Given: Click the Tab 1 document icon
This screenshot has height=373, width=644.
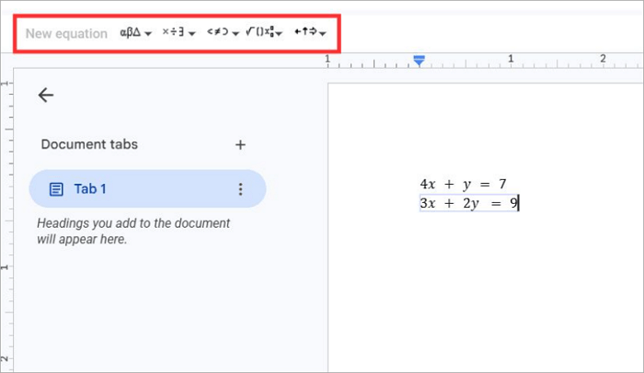Looking at the screenshot, I should coord(56,189).
